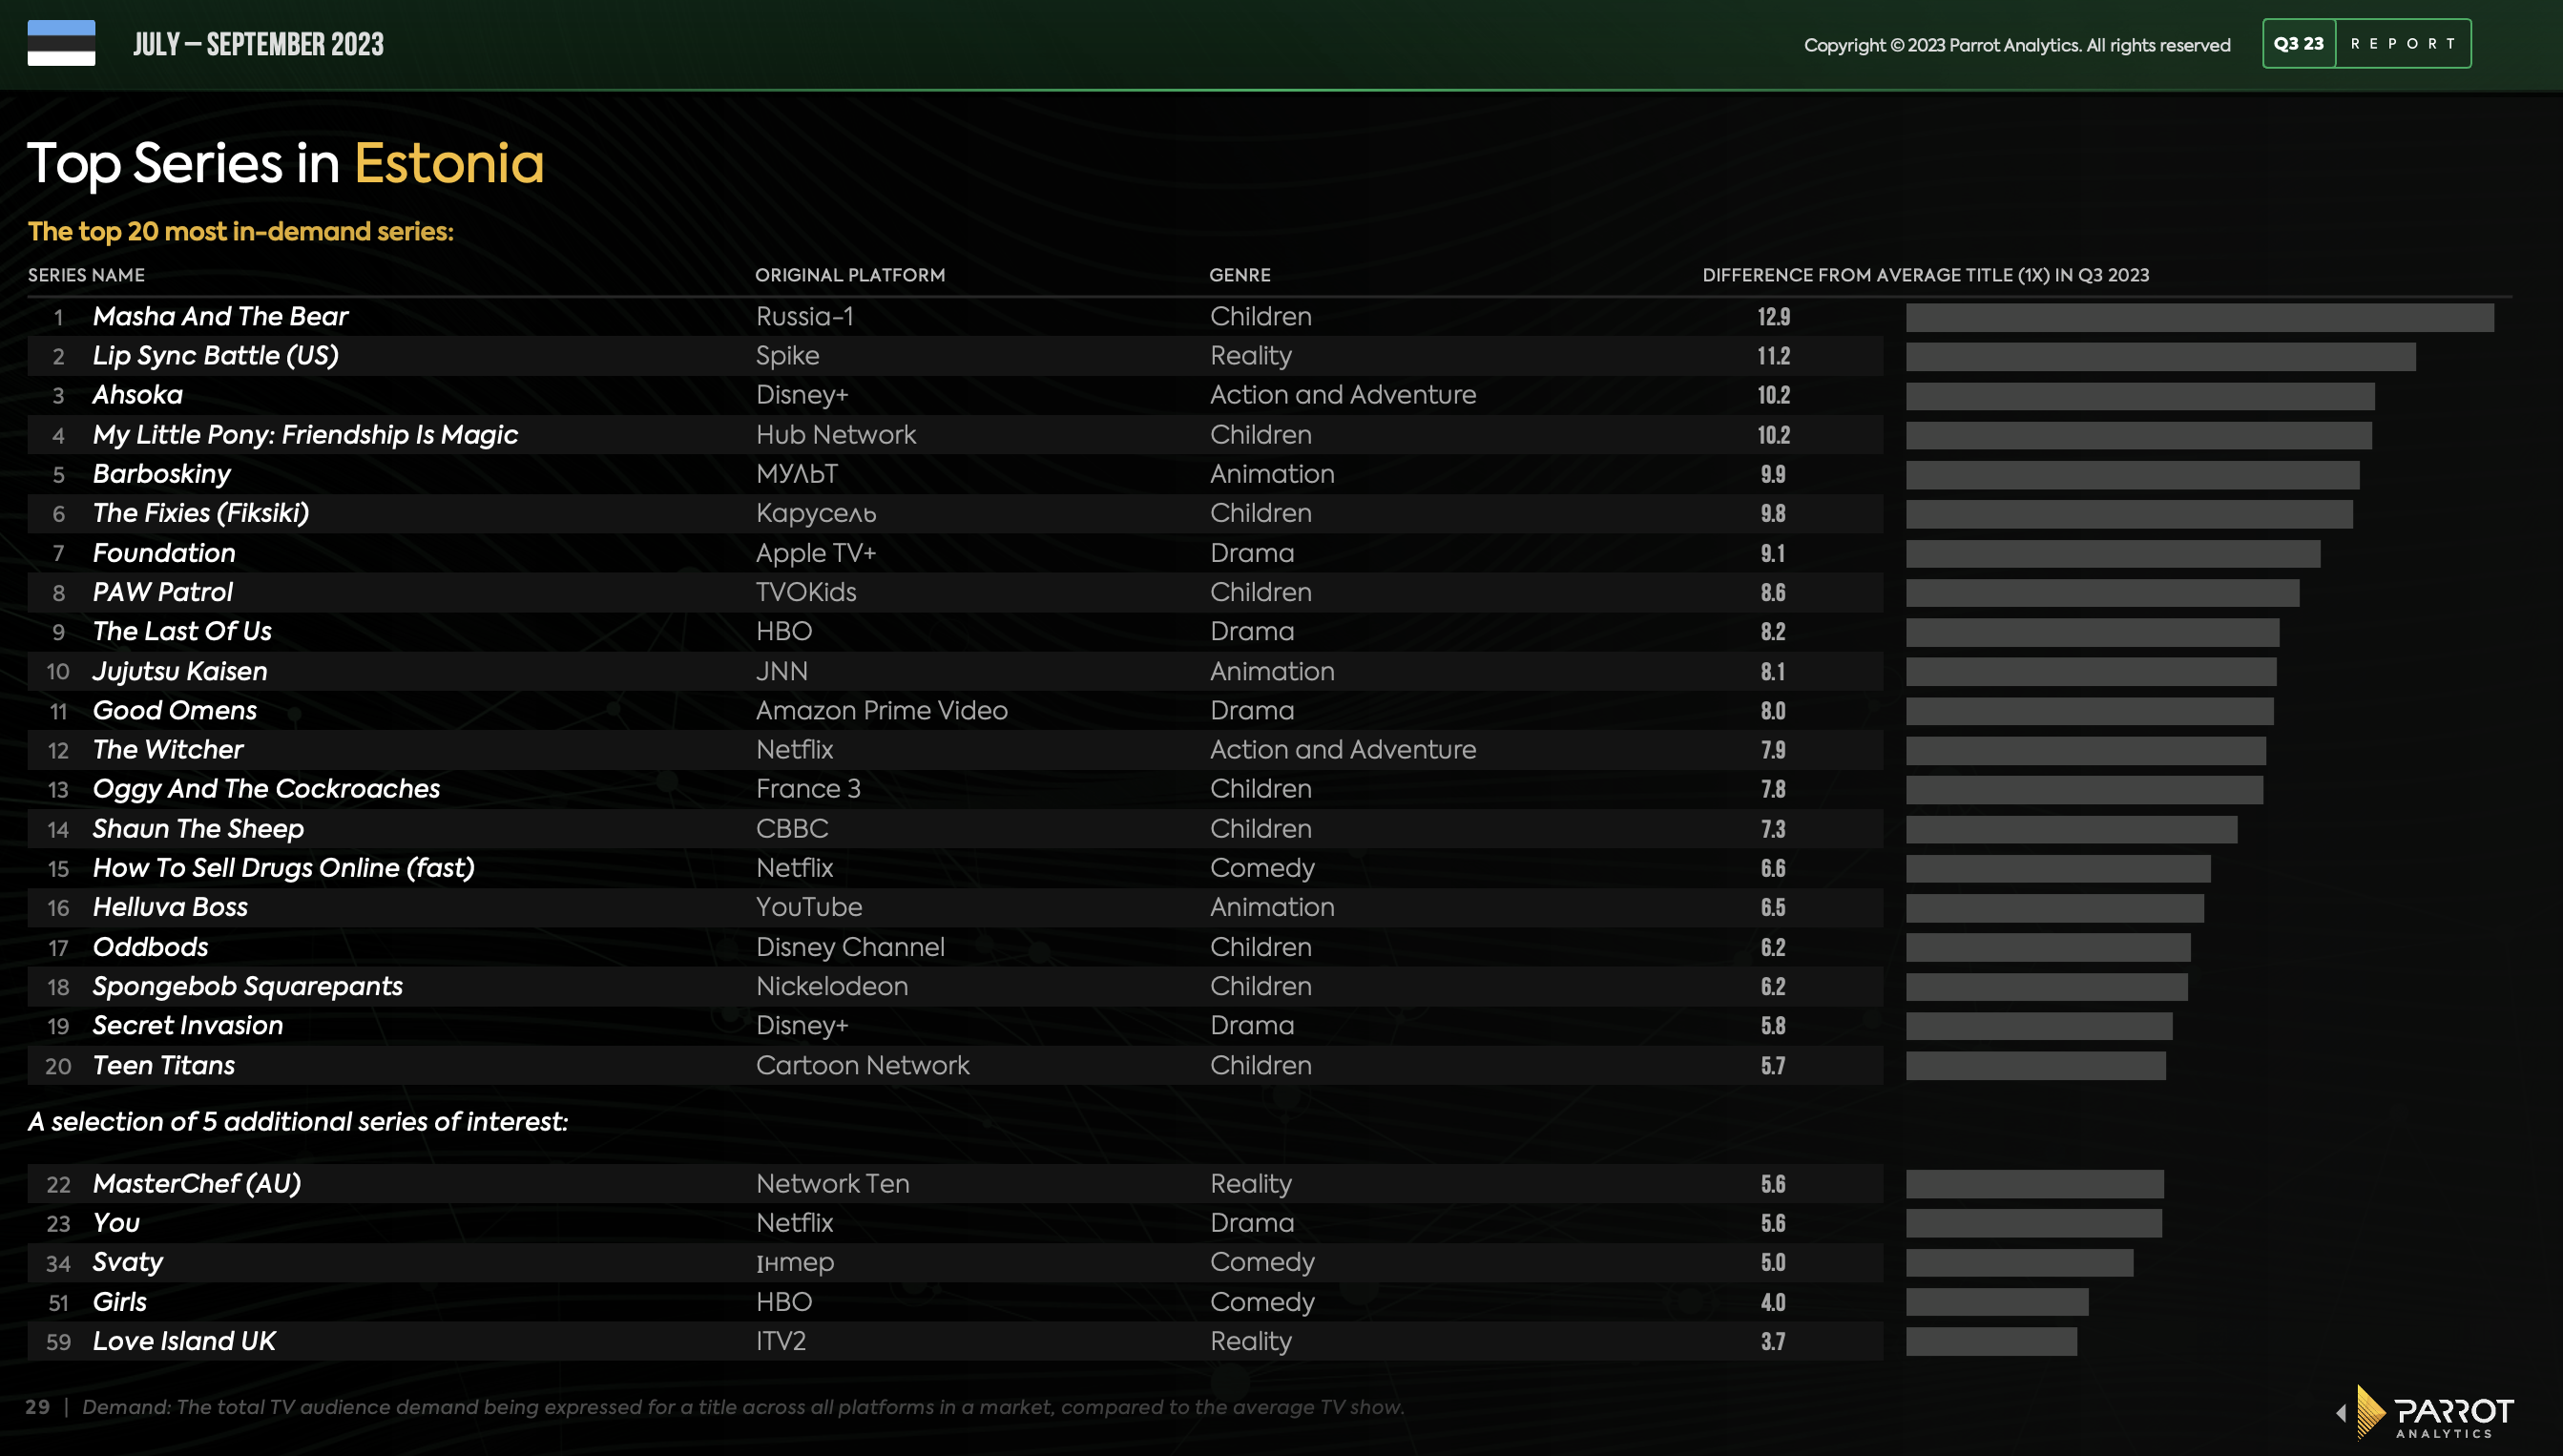Click the Difference From Average Title header

pyautogui.click(x=1925, y=275)
